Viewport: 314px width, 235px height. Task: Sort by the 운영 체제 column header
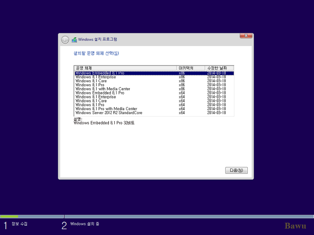(125, 68)
